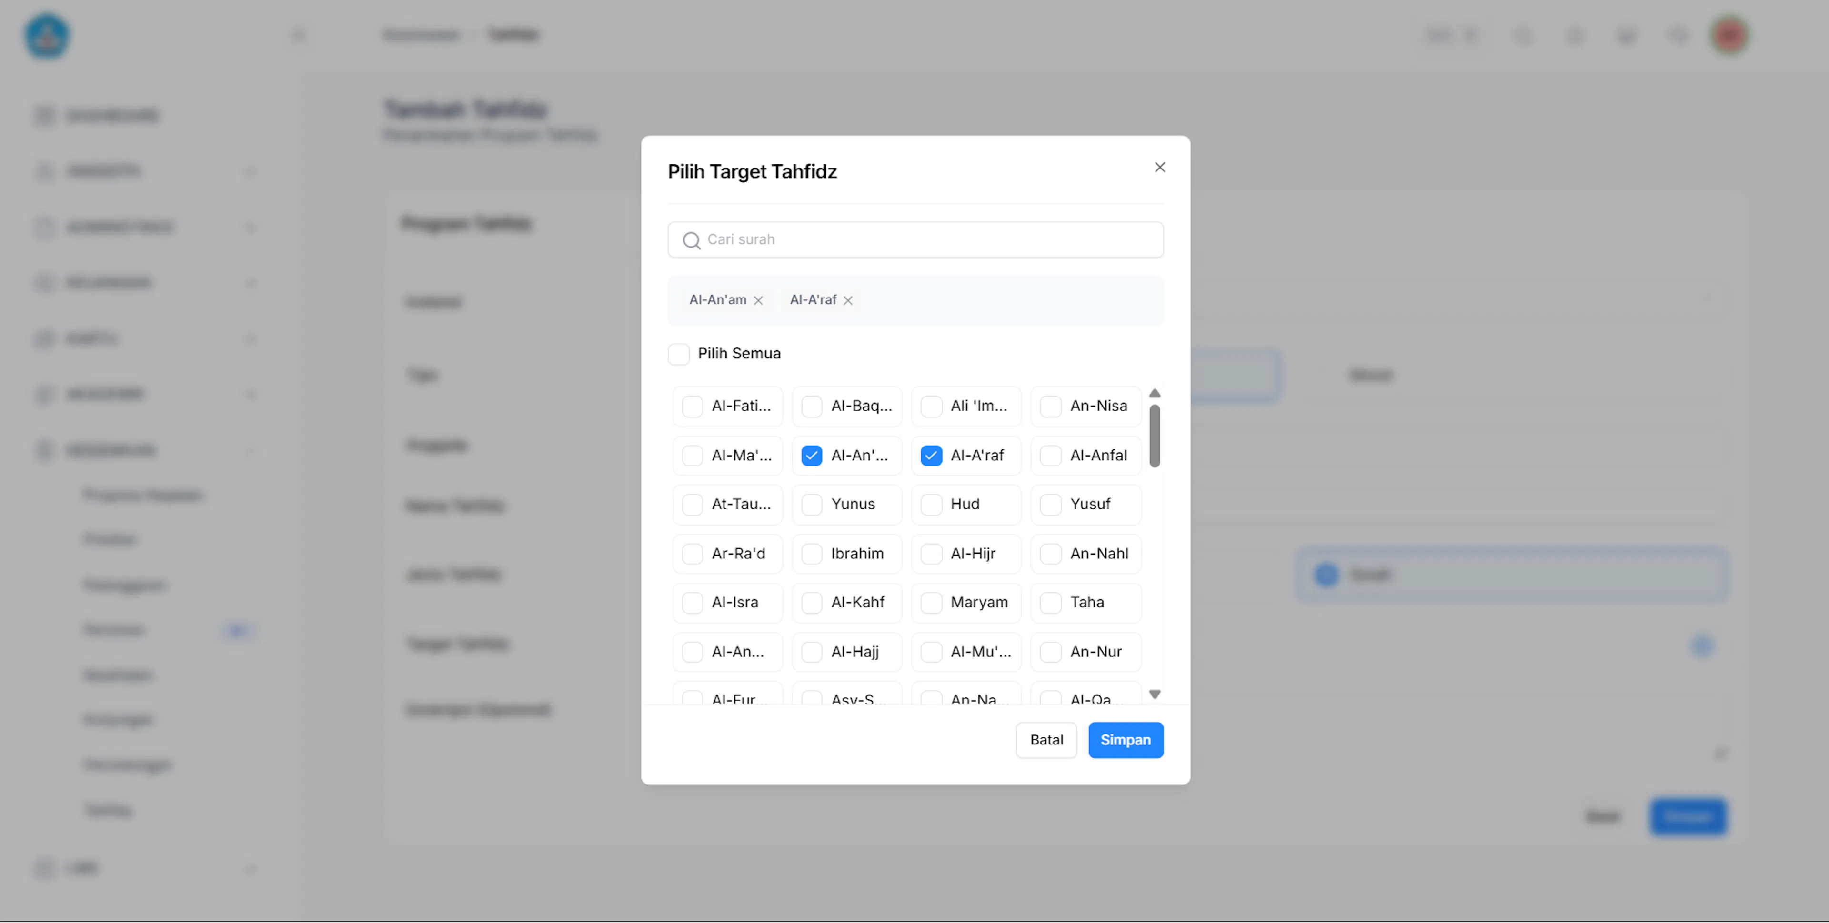The image size is (1829, 923).
Task: Check the Al-Ma'... surah checkbox
Action: click(692, 456)
